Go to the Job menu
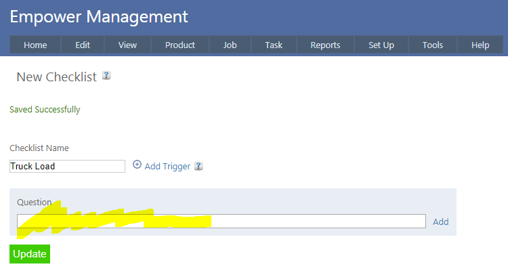The image size is (508, 275). 230,45
